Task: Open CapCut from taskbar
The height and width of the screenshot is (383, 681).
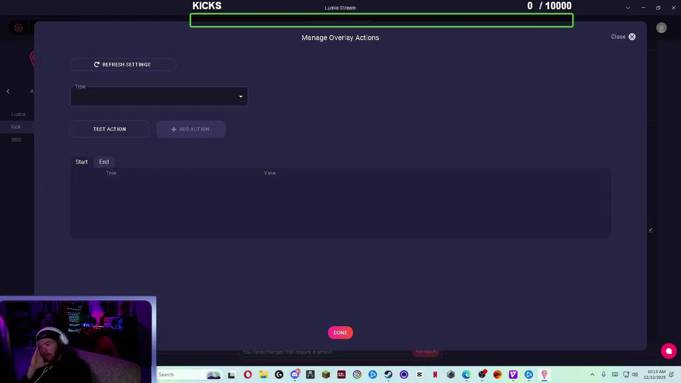Action: [419, 375]
